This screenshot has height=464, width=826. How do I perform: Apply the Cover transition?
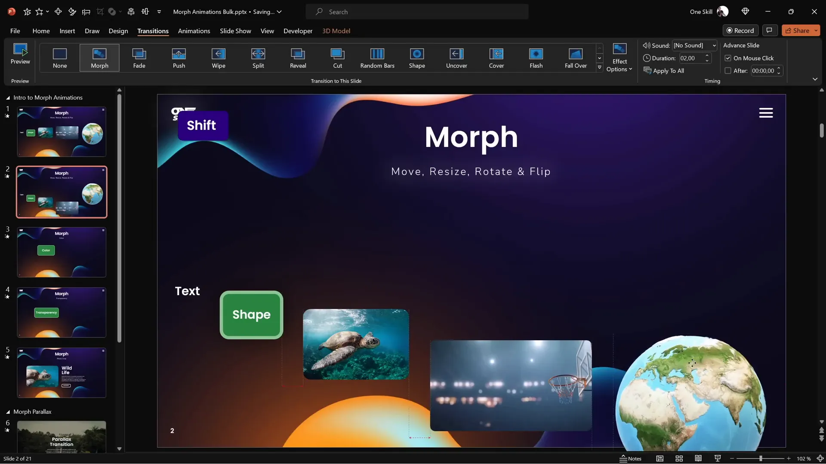(496, 58)
